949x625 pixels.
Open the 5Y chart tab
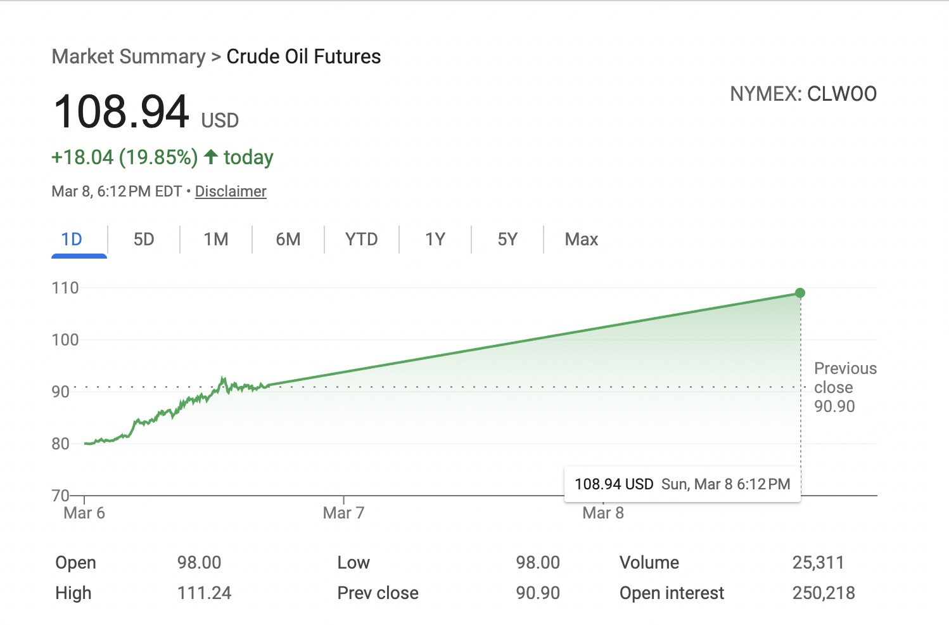(507, 240)
